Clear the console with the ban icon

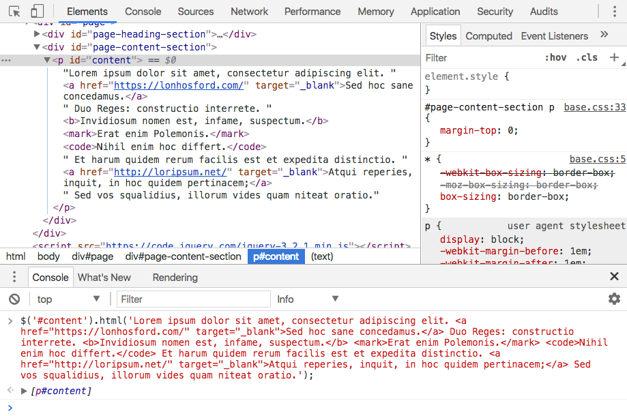[x=14, y=299]
